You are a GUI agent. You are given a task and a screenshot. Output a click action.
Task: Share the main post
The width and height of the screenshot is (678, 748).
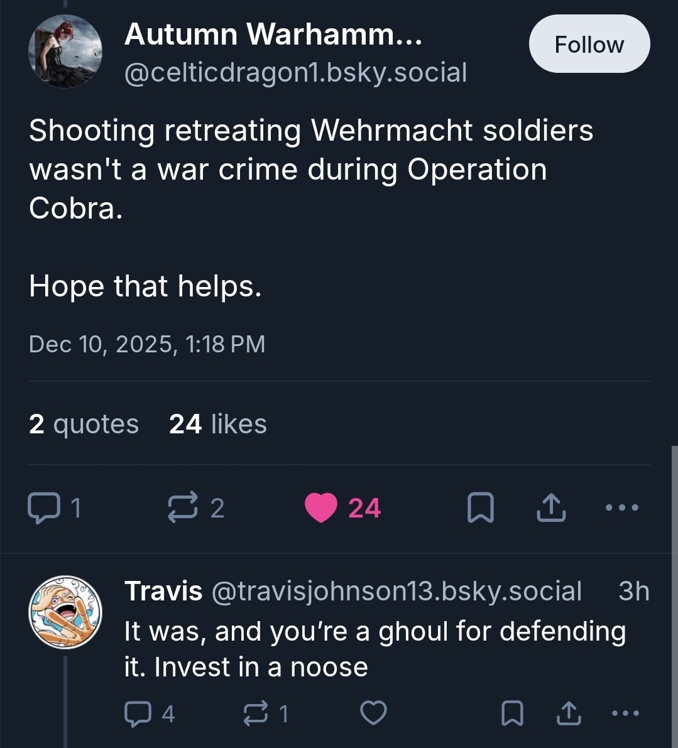551,508
